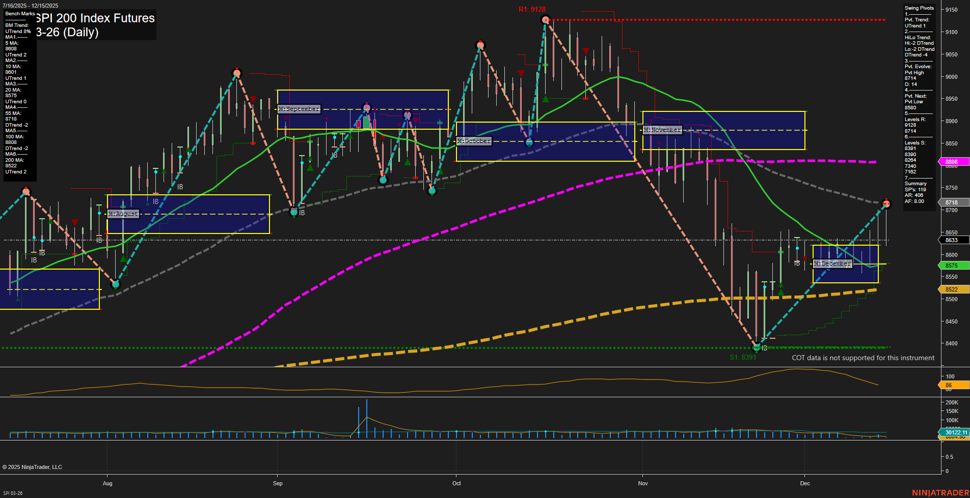Click the gray 8718 price axis marker
Viewport: 970px width, 498px height.
(x=954, y=202)
